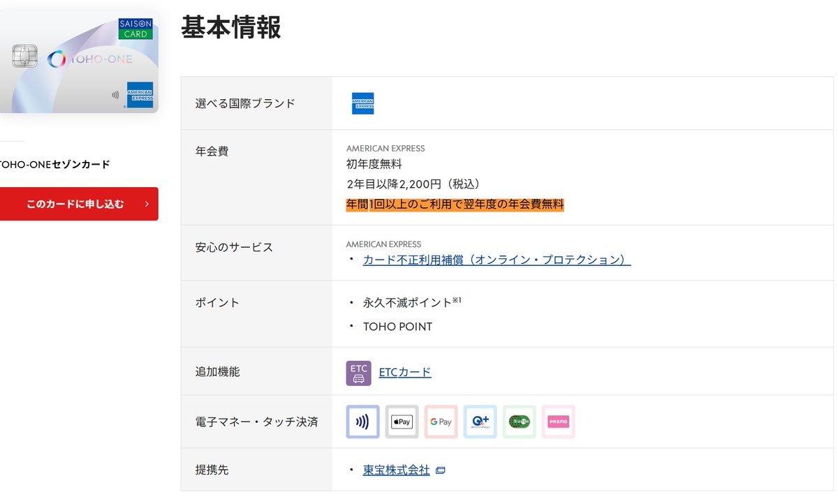Image resolution: width=838 pixels, height=499 pixels.
Task: Click AMERICAN EXPRESS caption in 年会費 row
Action: (385, 149)
